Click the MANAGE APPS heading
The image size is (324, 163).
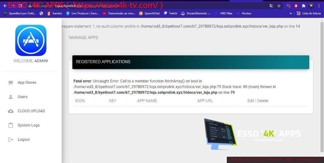point(83,38)
